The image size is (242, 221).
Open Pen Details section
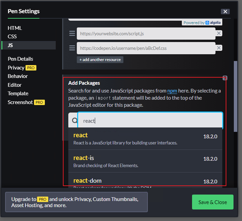[x=20, y=59]
